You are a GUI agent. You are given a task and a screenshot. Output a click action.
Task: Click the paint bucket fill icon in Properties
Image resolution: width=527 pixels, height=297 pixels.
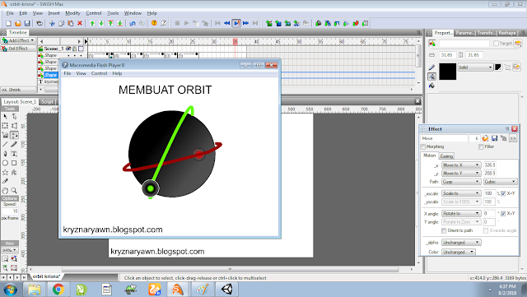pyautogui.click(x=431, y=86)
